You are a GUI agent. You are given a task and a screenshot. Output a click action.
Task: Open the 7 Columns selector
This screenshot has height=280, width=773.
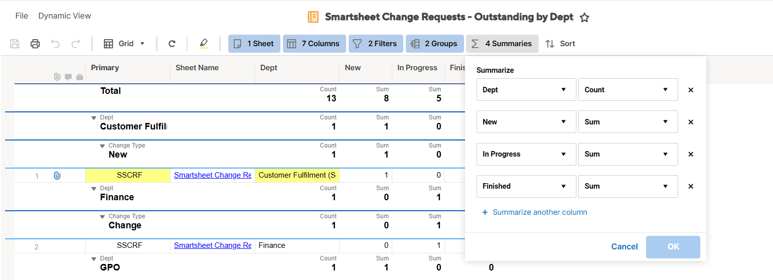pyautogui.click(x=315, y=44)
